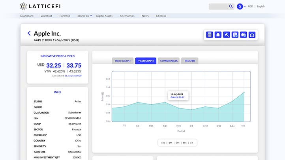Select the 3M time range
This screenshot has width=285, height=160.
(177, 143)
